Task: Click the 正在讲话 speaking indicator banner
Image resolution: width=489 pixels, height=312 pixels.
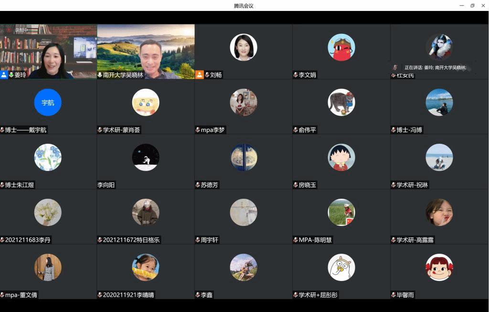Action: 435,68
